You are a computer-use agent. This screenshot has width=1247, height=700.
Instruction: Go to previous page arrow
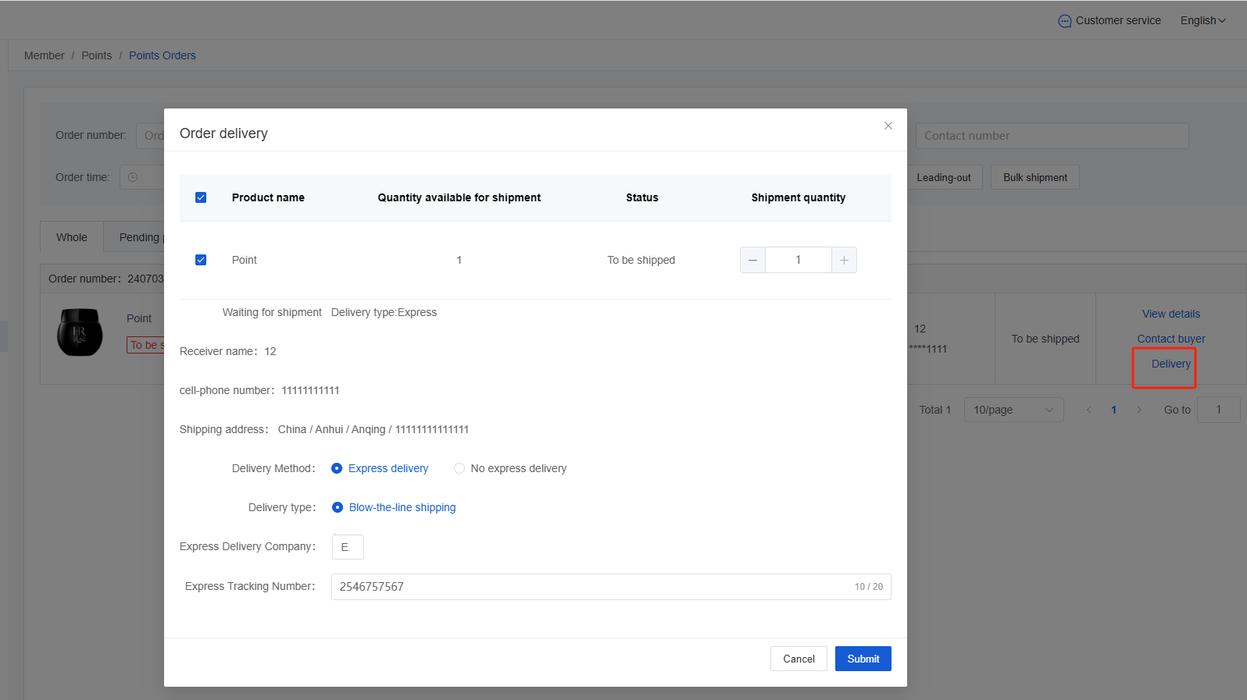tap(1088, 410)
